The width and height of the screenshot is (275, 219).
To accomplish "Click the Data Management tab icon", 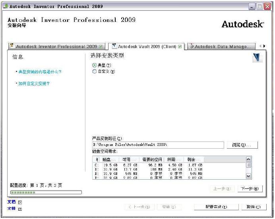I will coord(192,46).
